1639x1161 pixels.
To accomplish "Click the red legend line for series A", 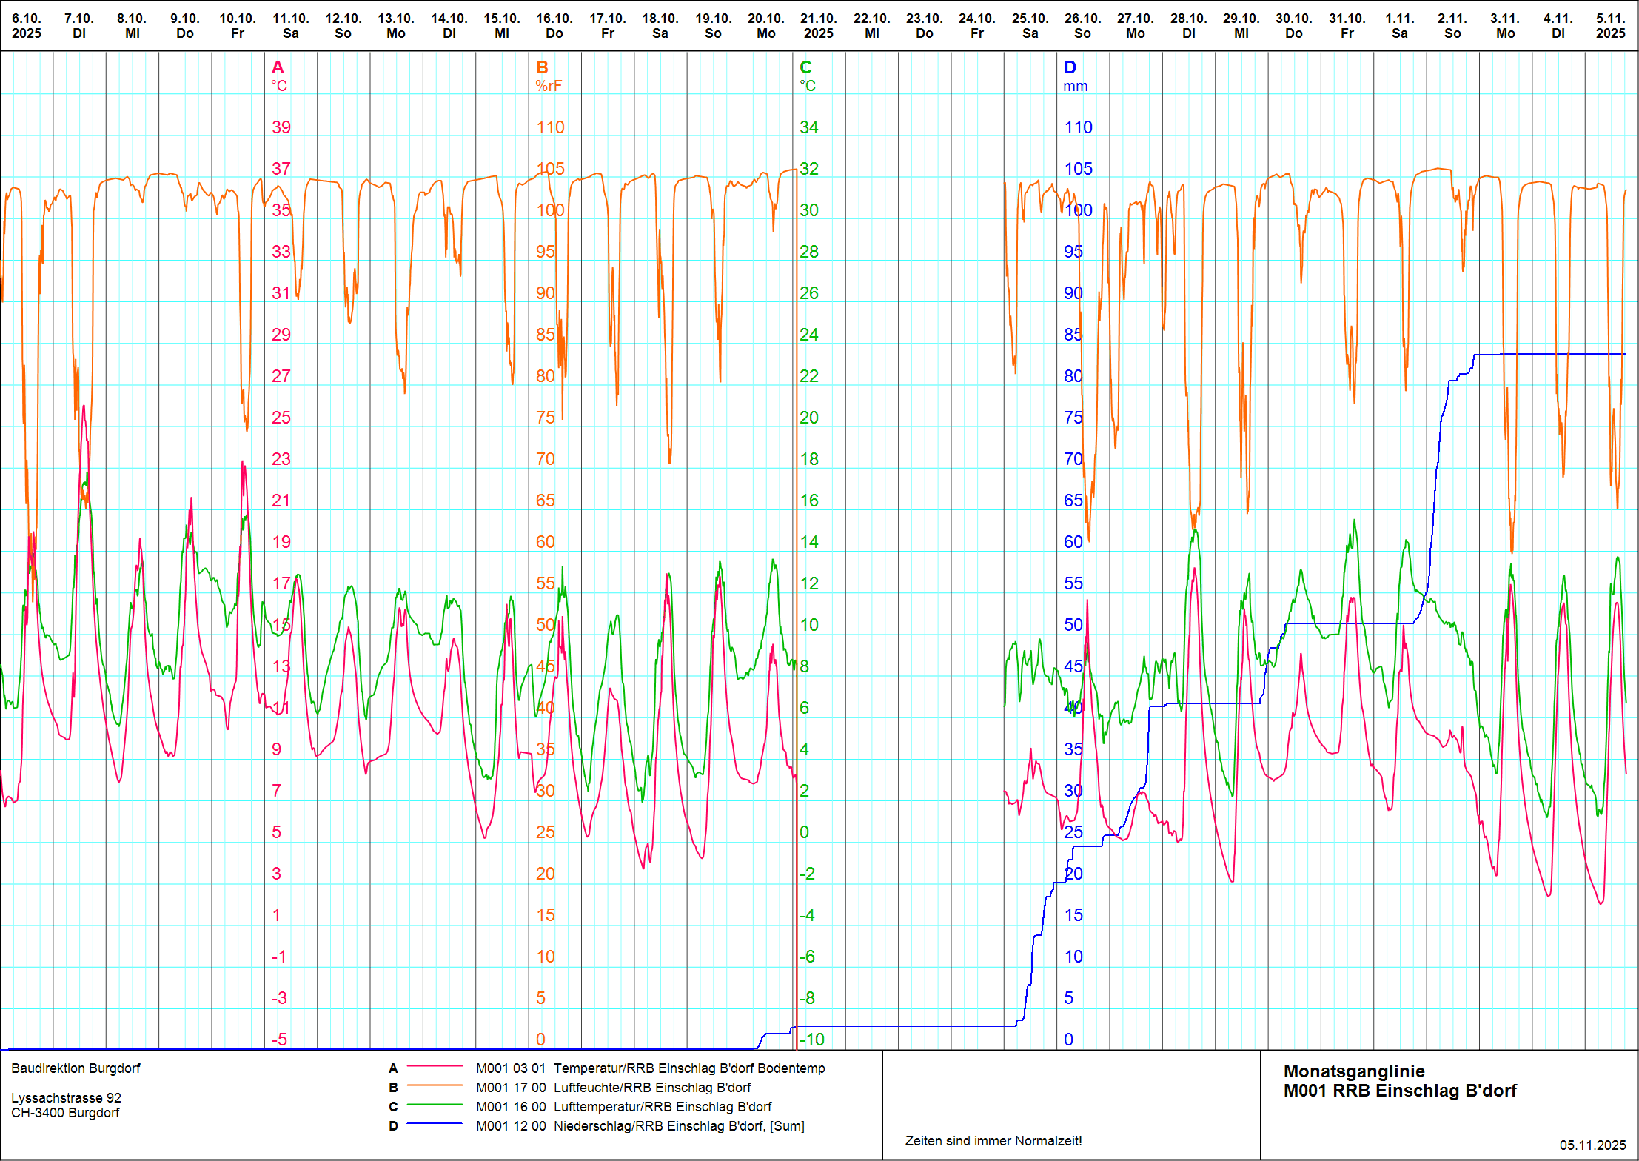I will click(x=435, y=1067).
